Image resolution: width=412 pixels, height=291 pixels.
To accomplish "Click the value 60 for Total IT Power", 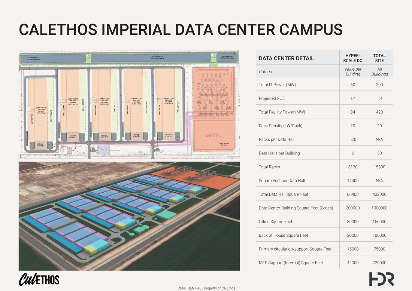I will coord(352,85).
